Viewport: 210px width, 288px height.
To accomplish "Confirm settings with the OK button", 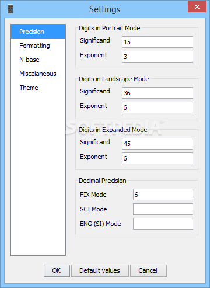I will (x=57, y=270).
